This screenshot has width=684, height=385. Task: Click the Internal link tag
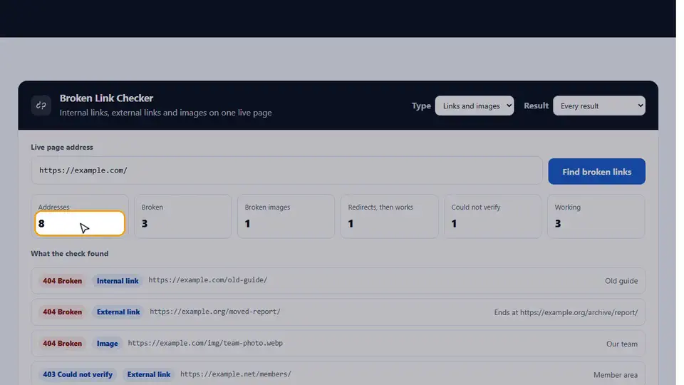pos(118,281)
